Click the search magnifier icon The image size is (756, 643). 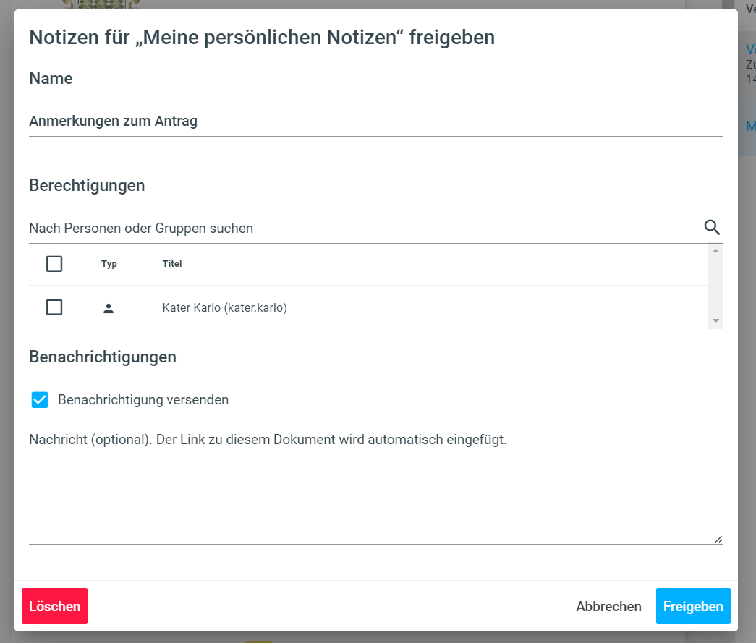712,228
